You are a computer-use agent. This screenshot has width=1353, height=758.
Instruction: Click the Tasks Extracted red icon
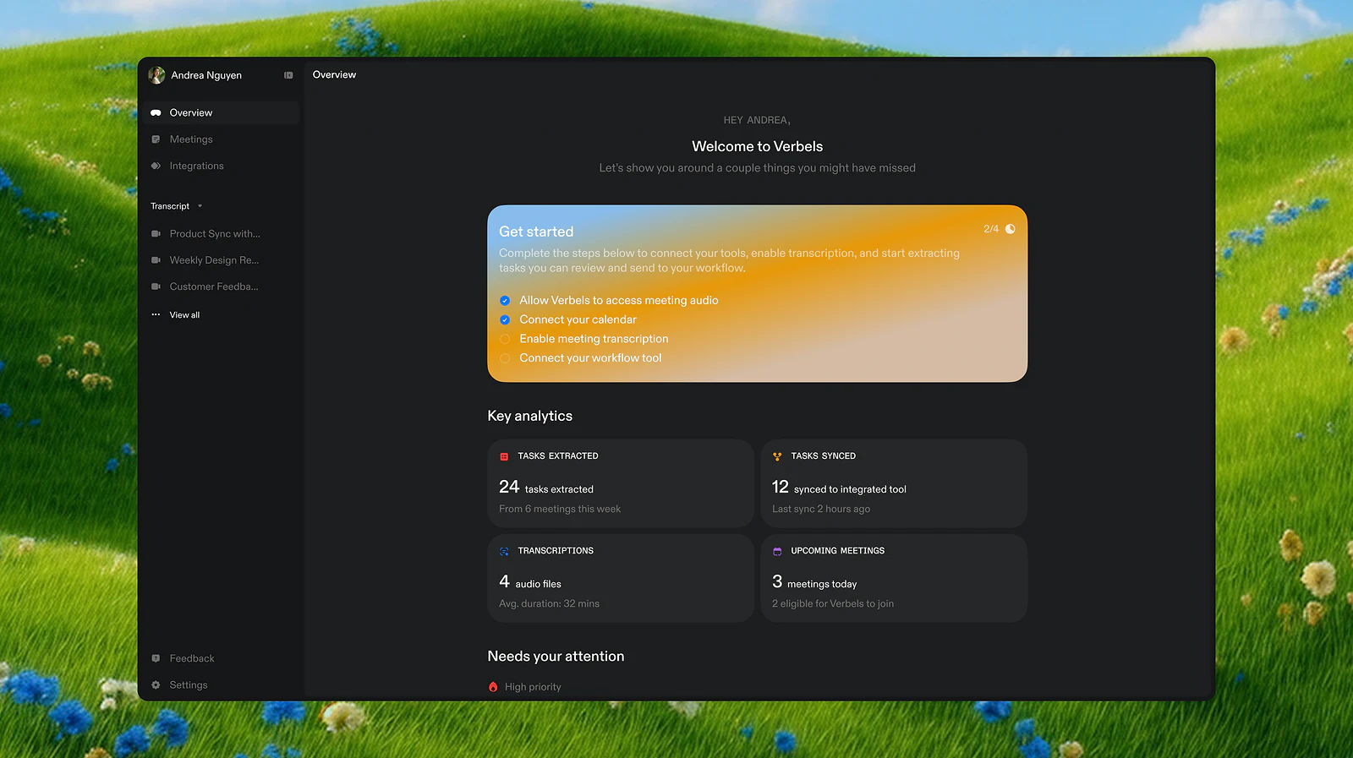point(504,456)
